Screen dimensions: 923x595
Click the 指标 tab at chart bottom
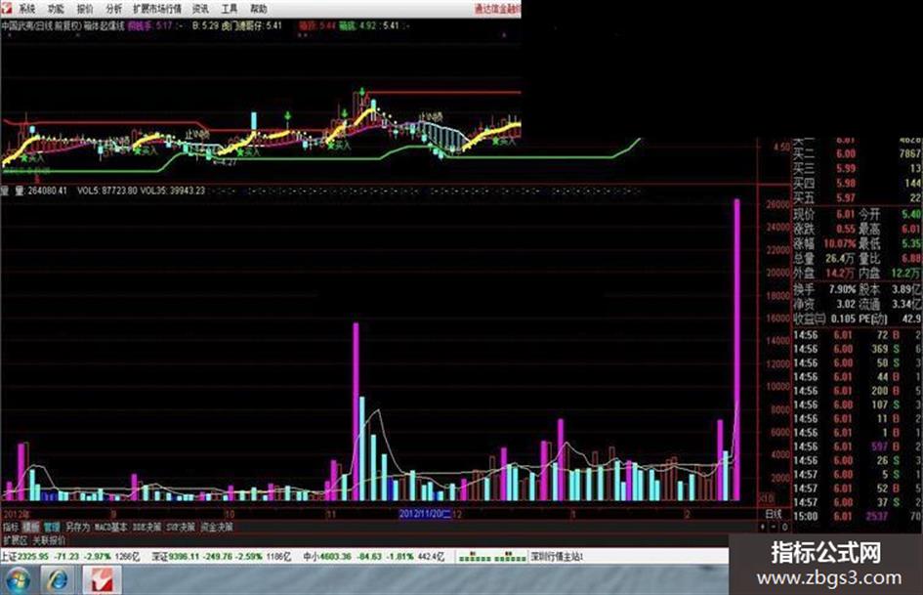pyautogui.click(x=11, y=528)
